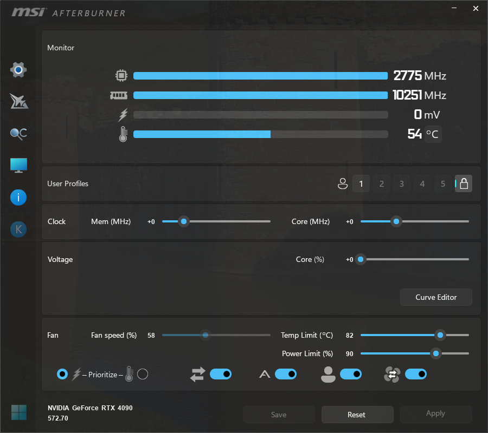Select user profile 2
This screenshot has width=488, height=433.
[x=382, y=183]
